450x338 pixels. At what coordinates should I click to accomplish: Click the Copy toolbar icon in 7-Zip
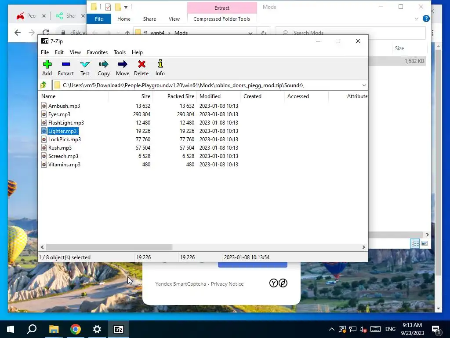coord(104,64)
